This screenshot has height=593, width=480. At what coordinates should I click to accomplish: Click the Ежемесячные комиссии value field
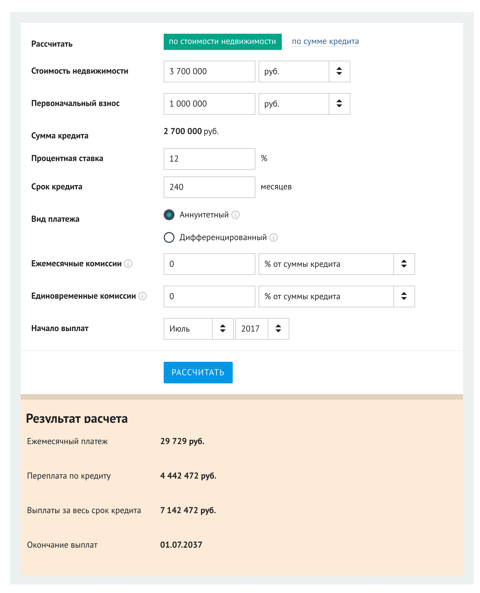(x=209, y=264)
